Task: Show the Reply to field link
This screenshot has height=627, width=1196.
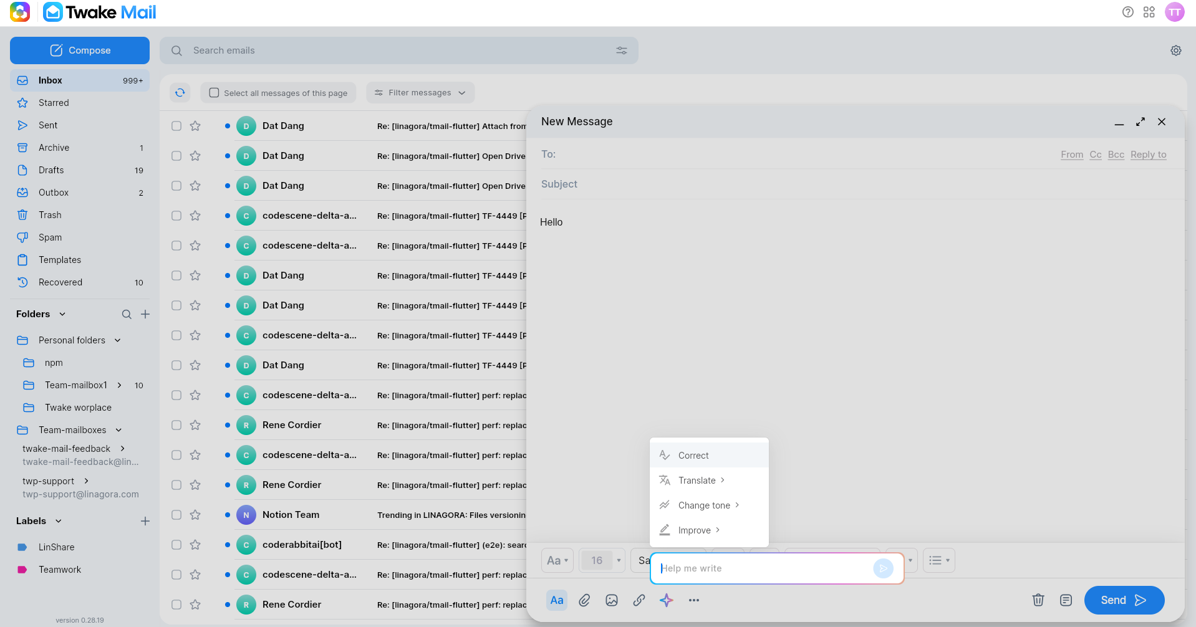Action: click(1149, 155)
